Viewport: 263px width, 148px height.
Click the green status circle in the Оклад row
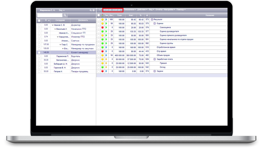102,67
